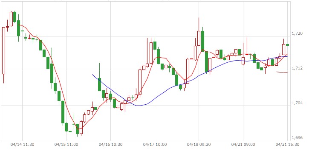Click the last small green candle at far right

288,45
